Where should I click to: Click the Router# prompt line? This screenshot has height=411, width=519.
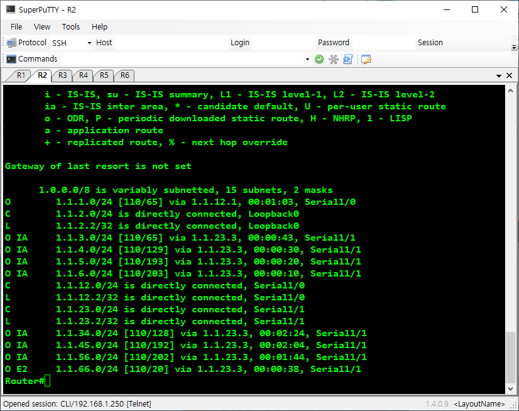[28, 381]
